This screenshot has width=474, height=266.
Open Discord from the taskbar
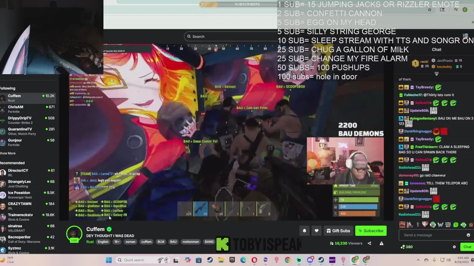(x=310, y=260)
